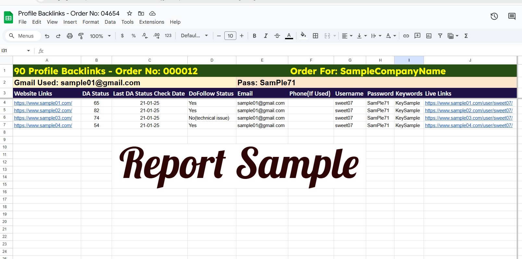Open the borders tool

coord(316,36)
